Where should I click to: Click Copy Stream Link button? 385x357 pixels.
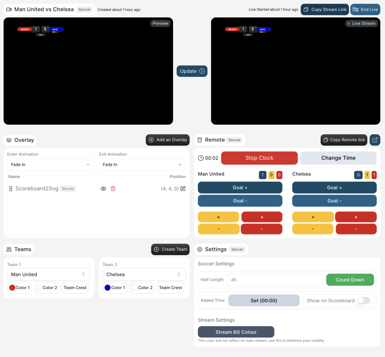324,9
